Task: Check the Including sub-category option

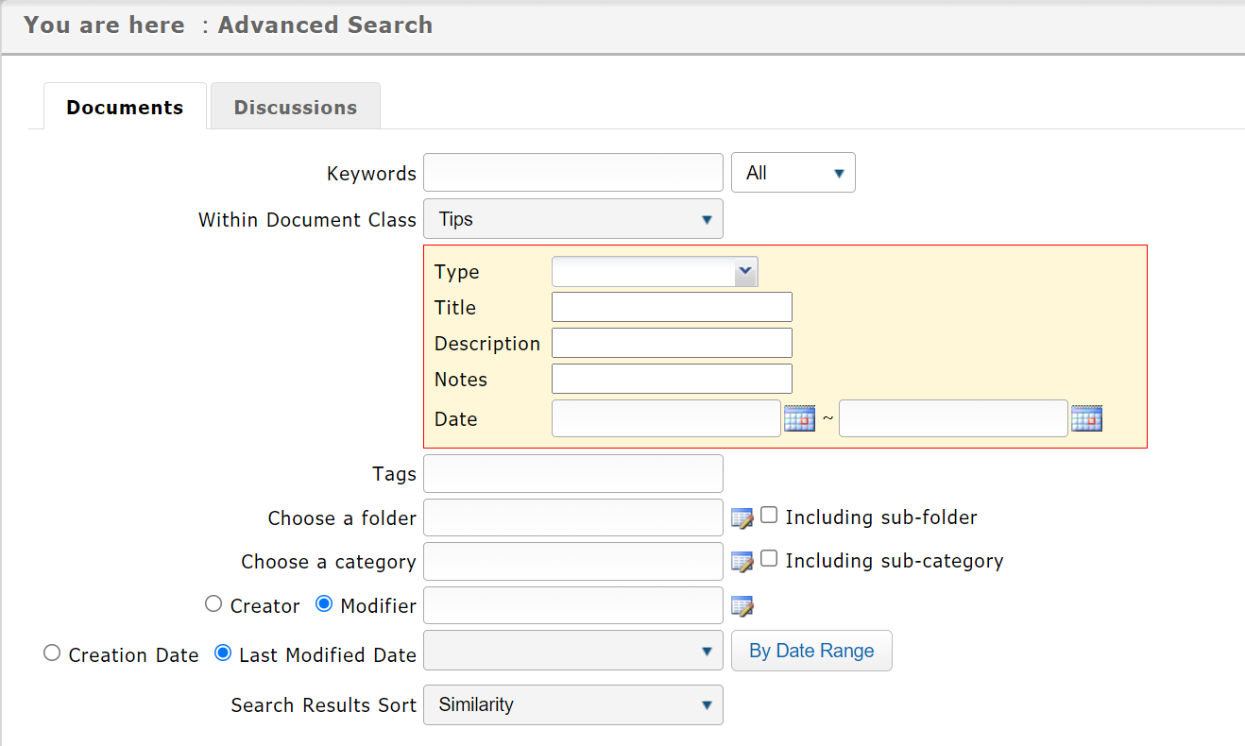Action: click(x=770, y=559)
